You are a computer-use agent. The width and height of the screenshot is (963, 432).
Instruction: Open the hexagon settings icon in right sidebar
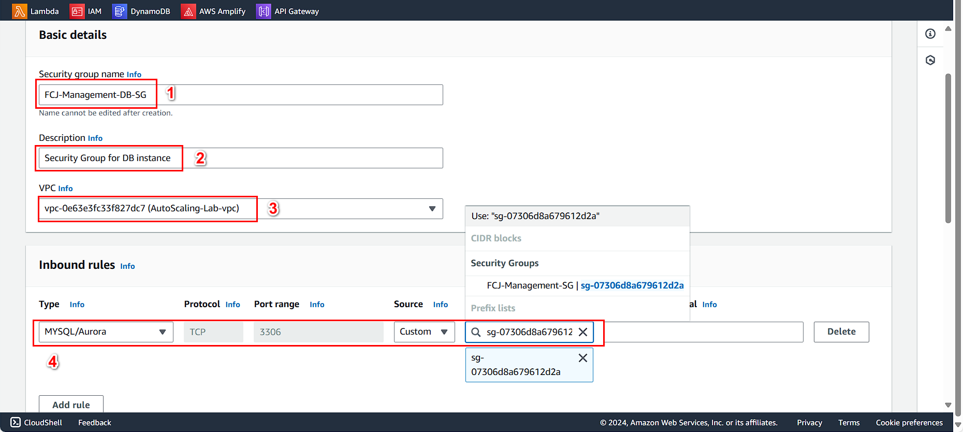tap(930, 60)
